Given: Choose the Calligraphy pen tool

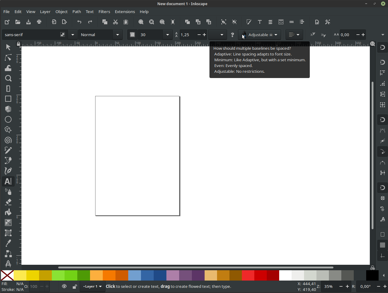Looking at the screenshot, I should coord(8,171).
